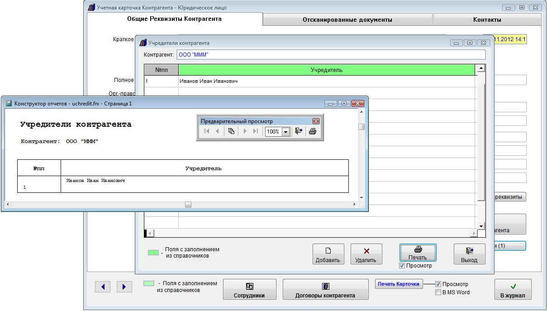This screenshot has width=547, height=311.
Task: Click Печать button in founders window
Action: click(418, 253)
